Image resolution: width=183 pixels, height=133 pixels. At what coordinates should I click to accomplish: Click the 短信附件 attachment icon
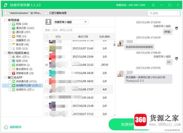point(14,65)
